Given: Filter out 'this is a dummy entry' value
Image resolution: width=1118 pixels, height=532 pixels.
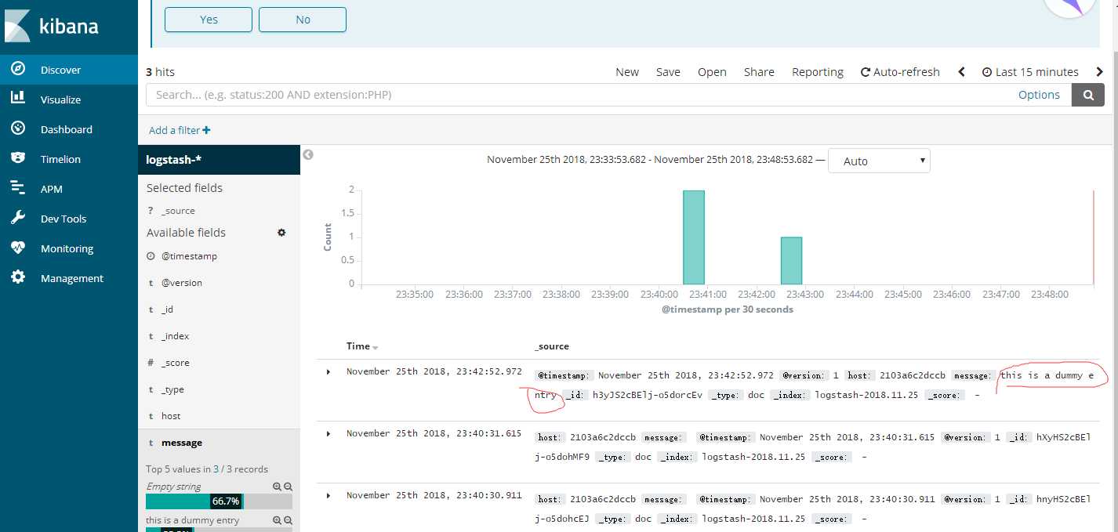Looking at the screenshot, I should tap(288, 520).
